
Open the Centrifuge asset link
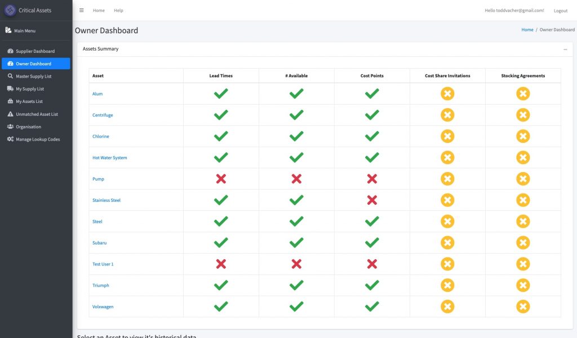point(103,115)
